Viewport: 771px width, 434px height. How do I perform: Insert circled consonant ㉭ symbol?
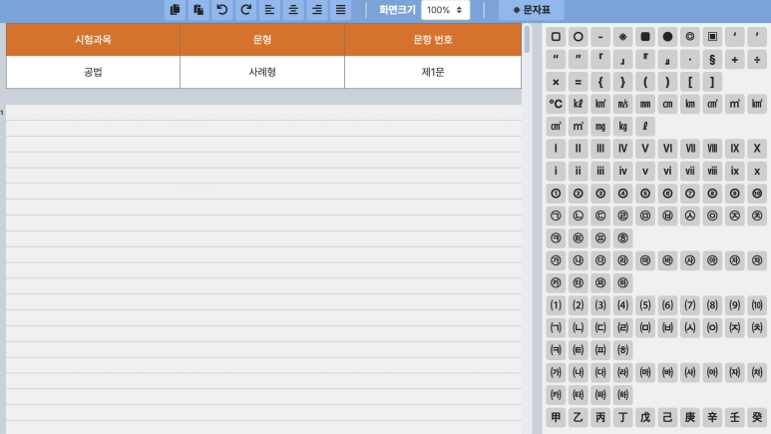pyautogui.click(x=623, y=238)
